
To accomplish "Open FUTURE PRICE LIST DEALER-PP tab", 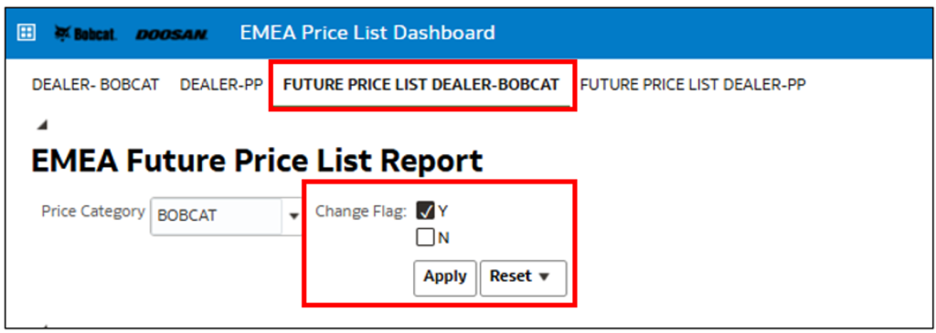I will [x=693, y=85].
